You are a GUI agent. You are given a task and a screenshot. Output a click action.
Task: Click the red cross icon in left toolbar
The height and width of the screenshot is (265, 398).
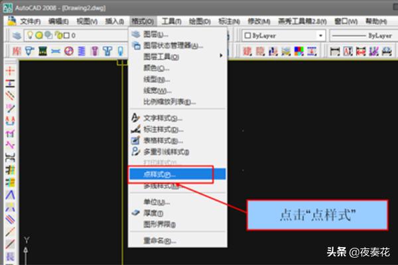coord(10,71)
